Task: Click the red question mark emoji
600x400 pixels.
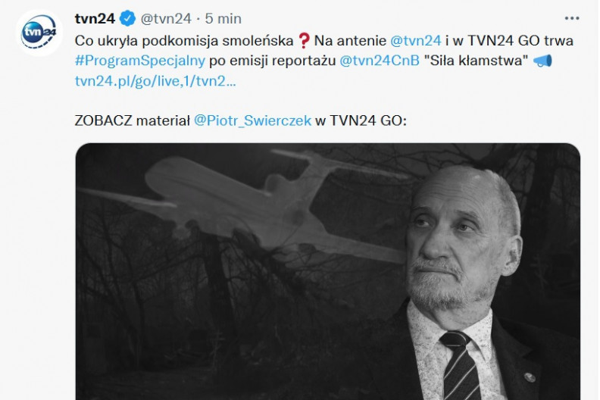Action: click(x=304, y=41)
